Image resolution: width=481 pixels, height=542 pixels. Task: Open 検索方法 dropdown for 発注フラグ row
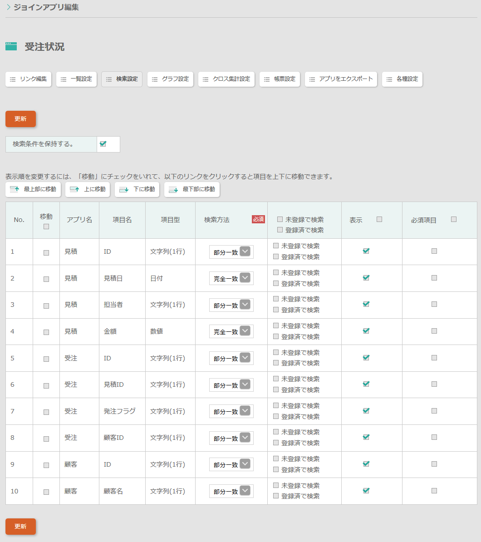point(231,411)
